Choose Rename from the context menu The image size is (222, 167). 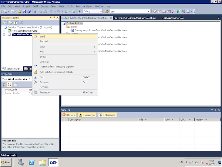pyautogui.click(x=65, y=87)
